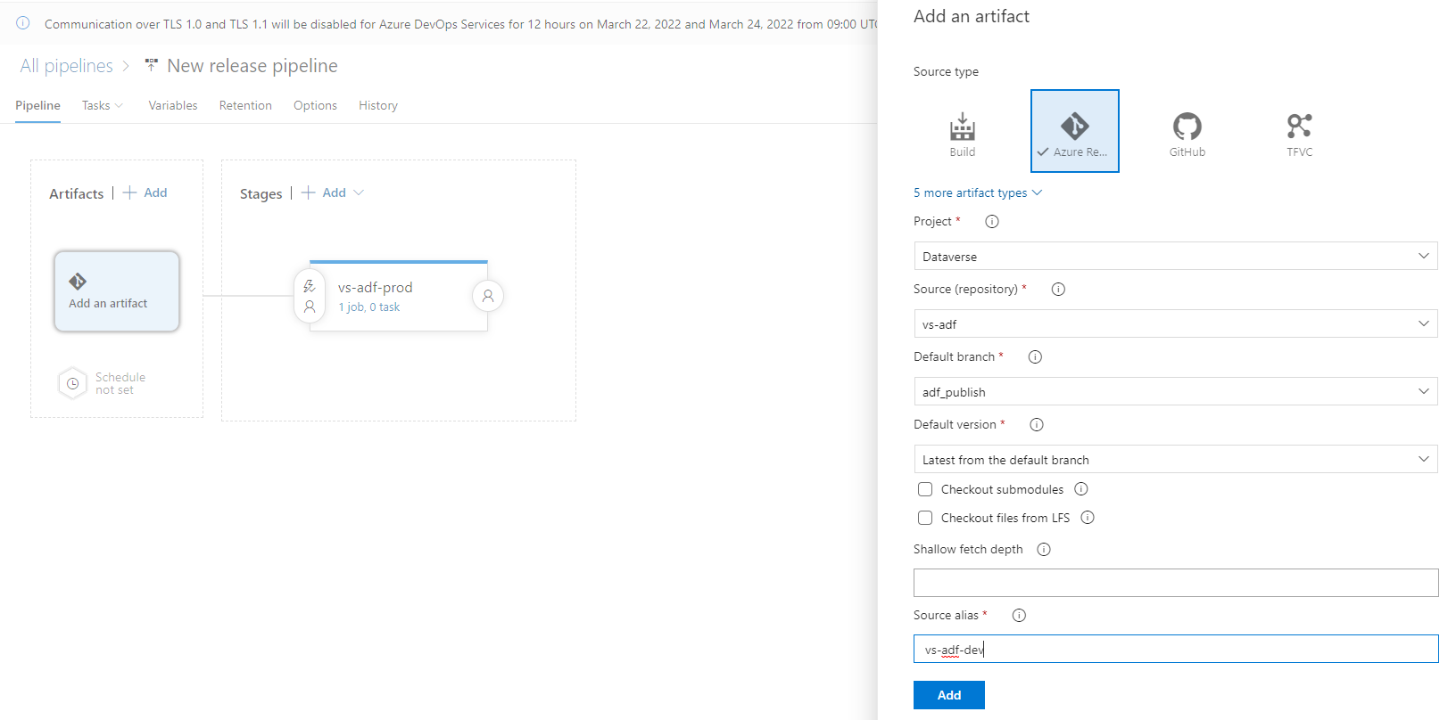Open the Project dropdown showing Dataverse

pyautogui.click(x=1176, y=256)
